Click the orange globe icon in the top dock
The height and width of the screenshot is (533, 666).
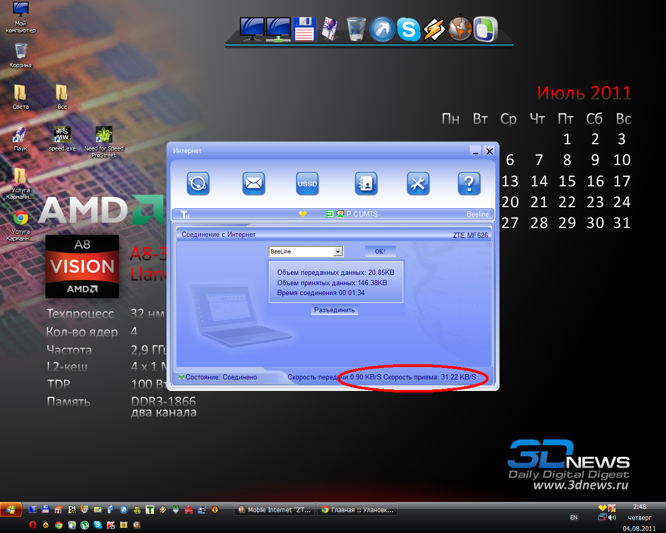(x=460, y=28)
